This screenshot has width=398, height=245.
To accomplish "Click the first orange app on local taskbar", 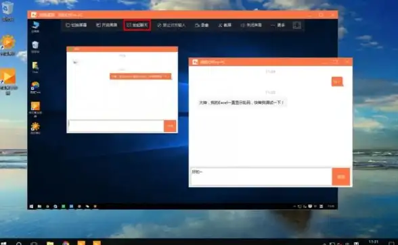I will pyautogui.click(x=81, y=243).
